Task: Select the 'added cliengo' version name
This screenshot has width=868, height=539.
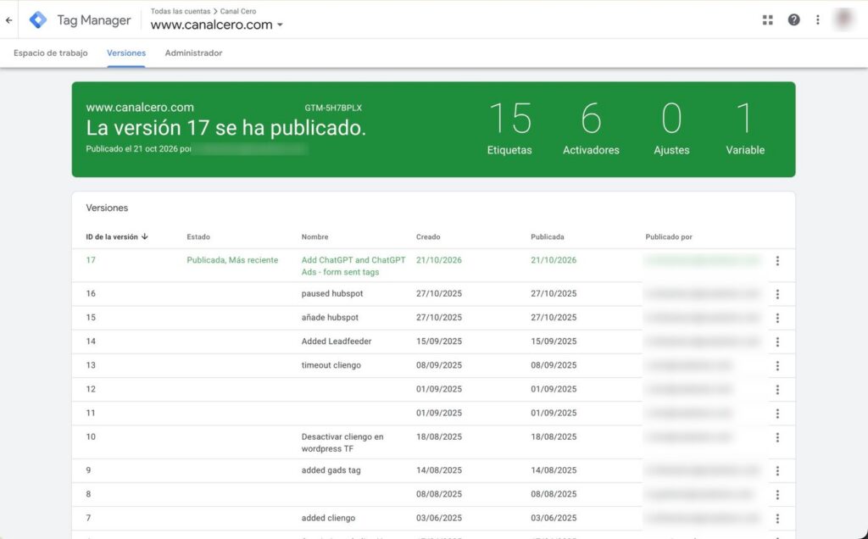Action: click(x=328, y=518)
